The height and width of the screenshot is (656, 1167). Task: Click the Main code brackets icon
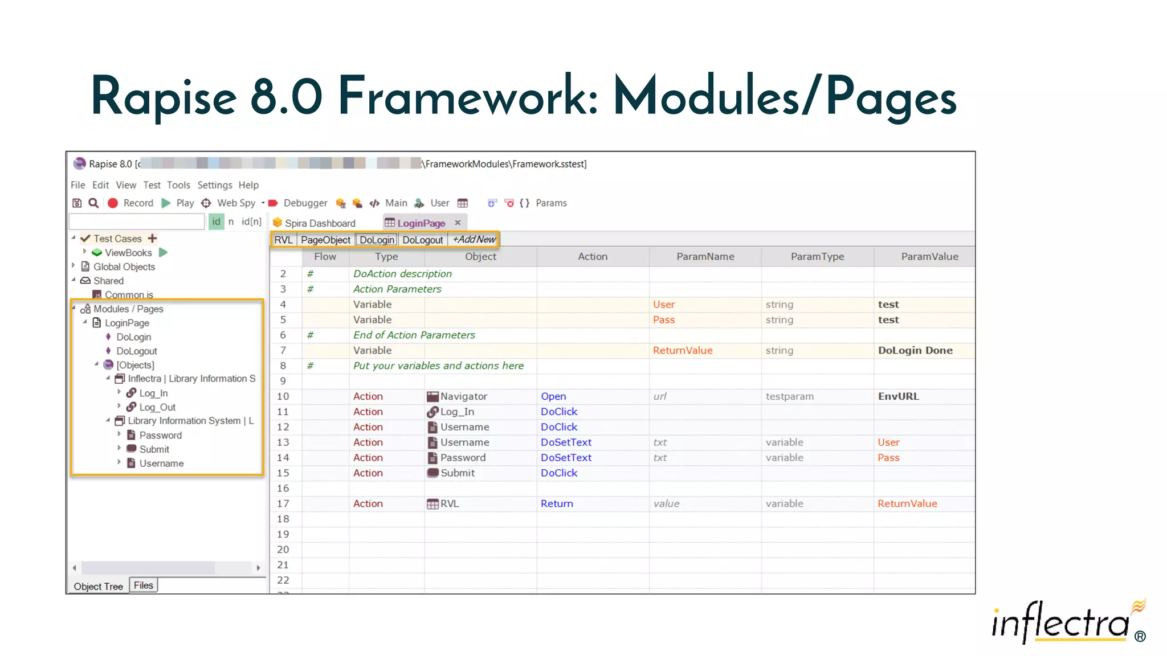click(x=374, y=203)
